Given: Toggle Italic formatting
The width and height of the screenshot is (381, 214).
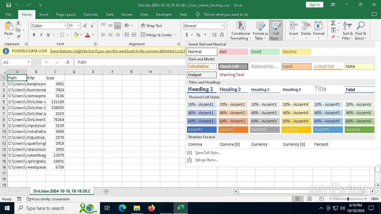Looking at the screenshot, I should [x=41, y=35].
